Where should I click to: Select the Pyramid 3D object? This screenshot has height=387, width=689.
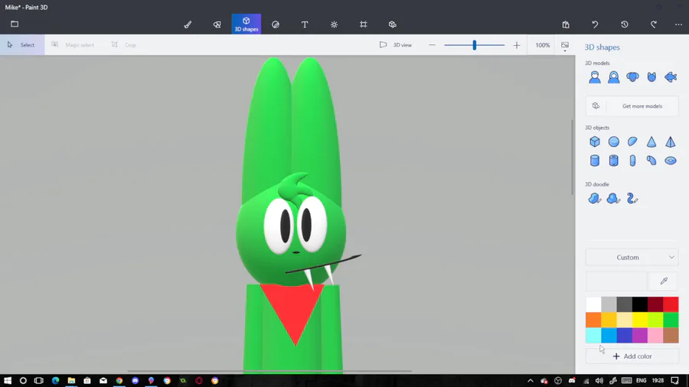(x=671, y=141)
